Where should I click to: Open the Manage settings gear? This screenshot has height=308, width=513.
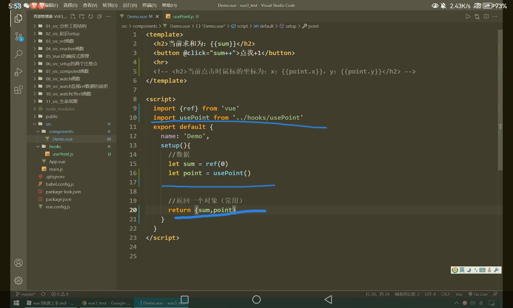(x=18, y=281)
